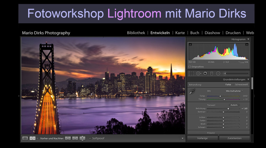Copy before settings to after

[68, 138]
